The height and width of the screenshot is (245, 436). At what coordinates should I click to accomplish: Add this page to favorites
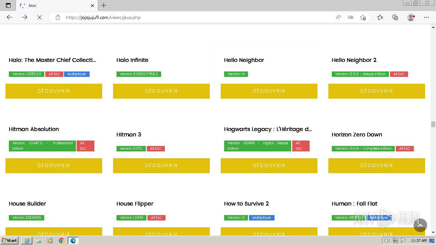(x=363, y=17)
